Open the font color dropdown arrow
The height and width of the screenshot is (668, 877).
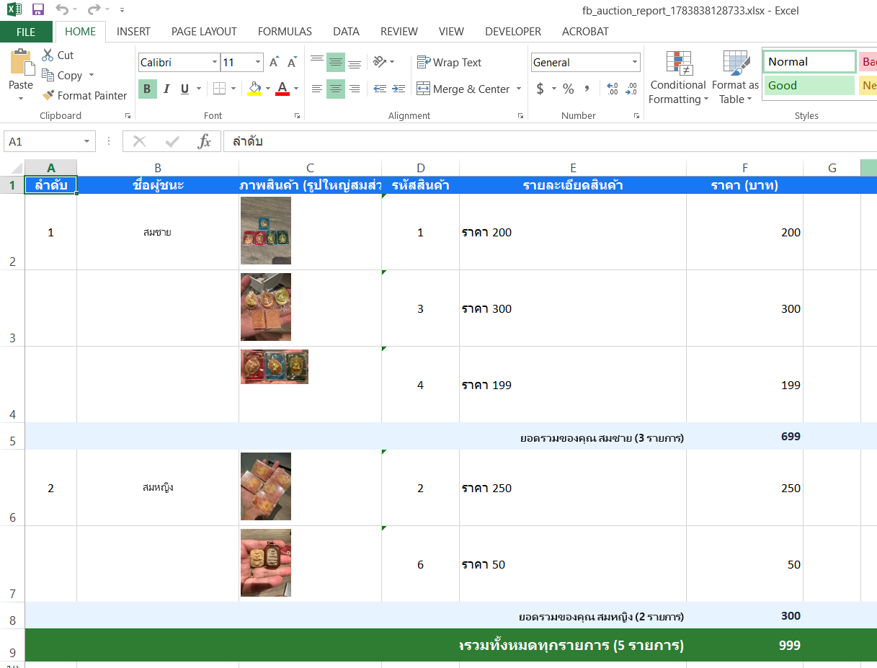pyautogui.click(x=296, y=89)
